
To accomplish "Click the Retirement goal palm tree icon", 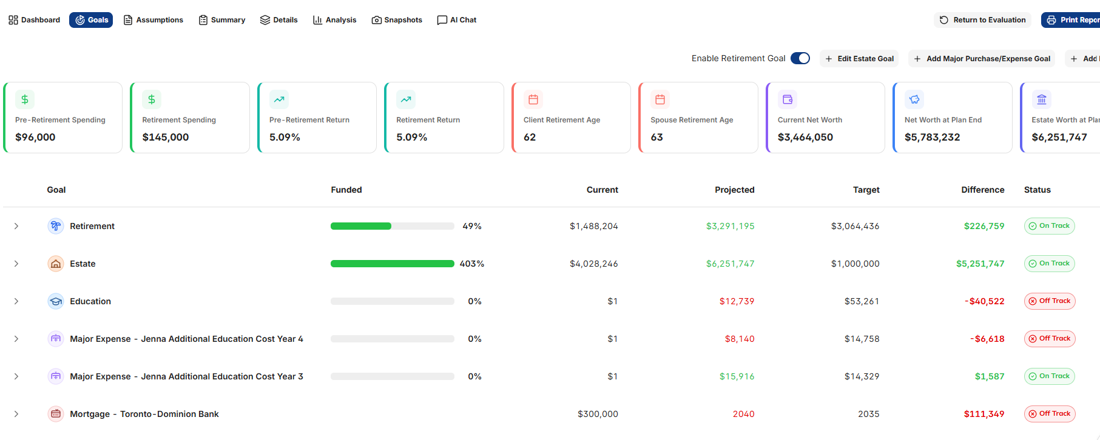I will click(x=56, y=226).
